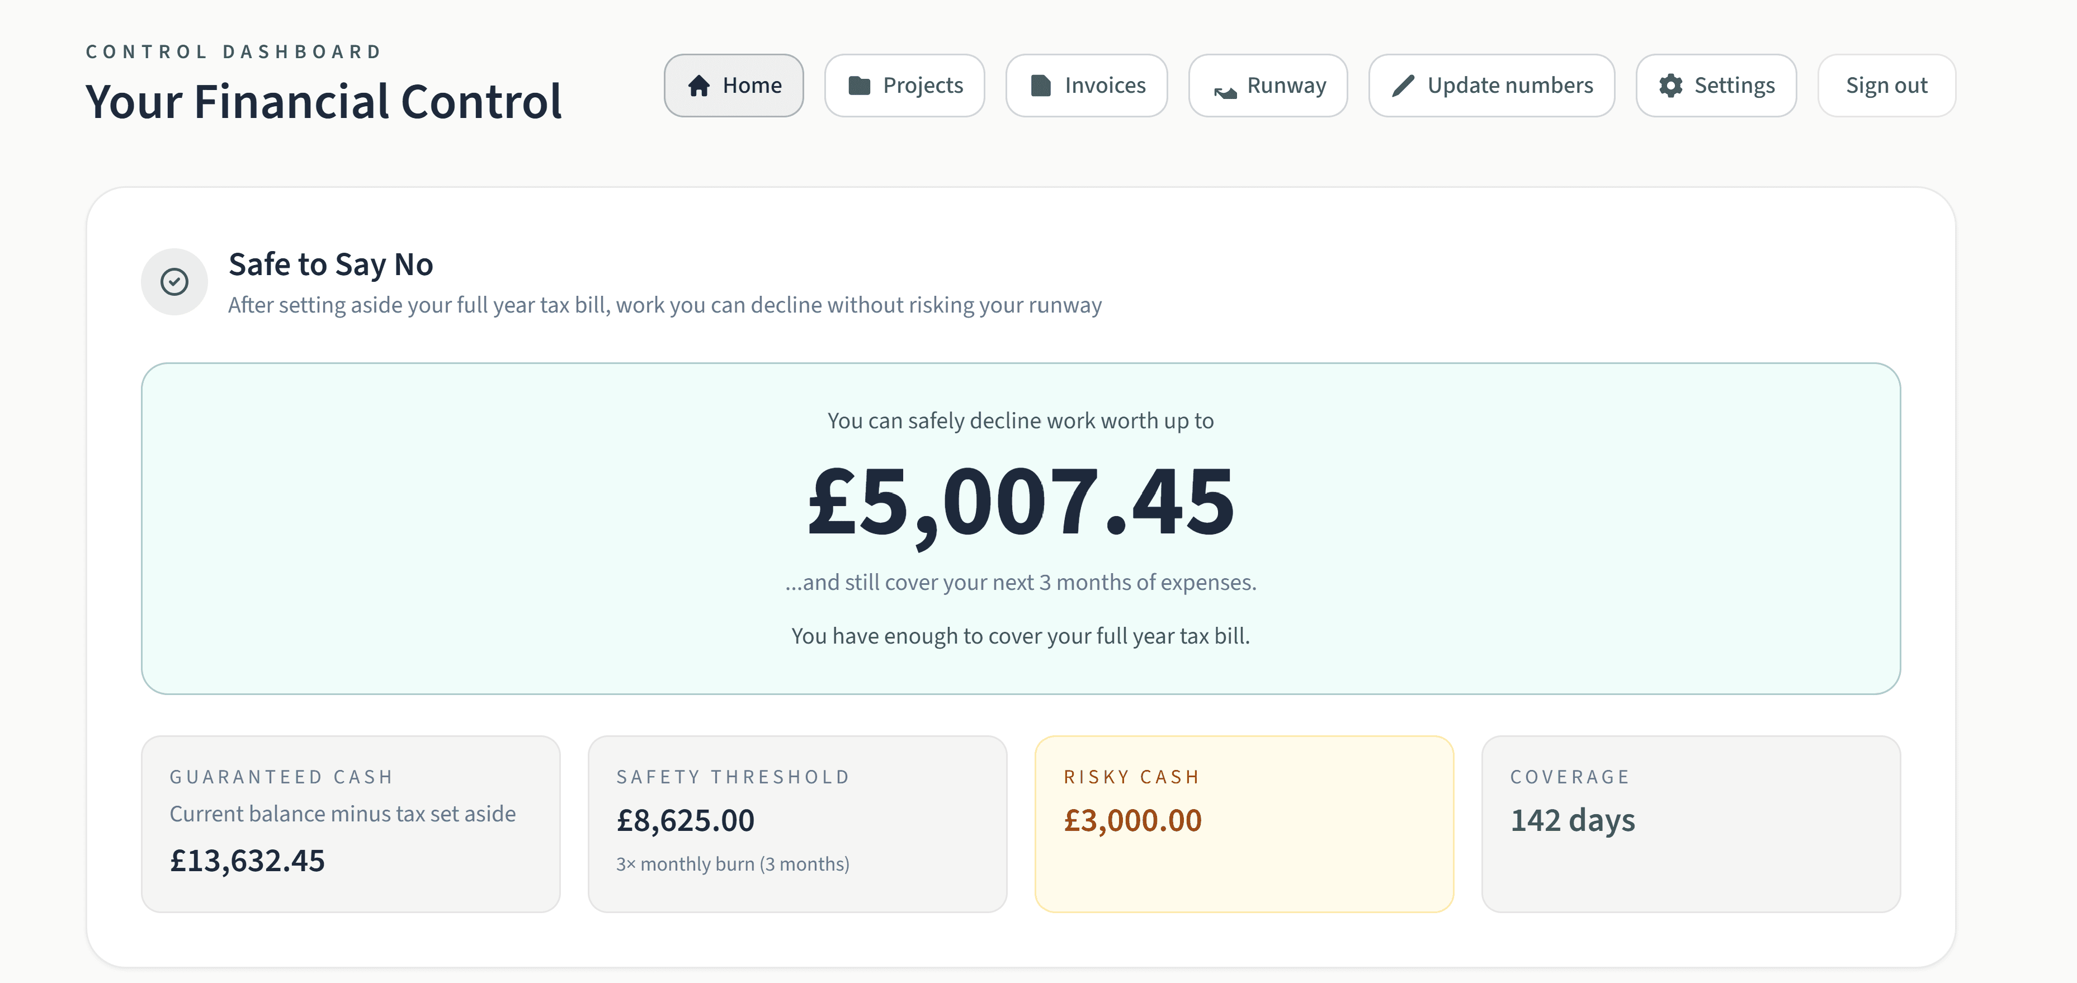The width and height of the screenshot is (2077, 983).
Task: Click the gear icon beside Settings
Action: point(1670,86)
